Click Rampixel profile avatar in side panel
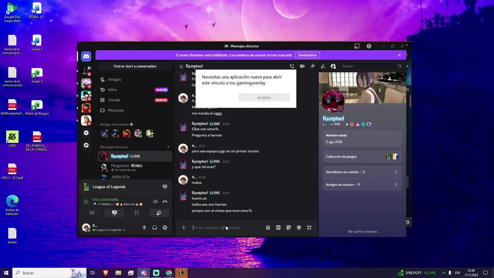Viewport: 494px width, 278px height. [333, 101]
